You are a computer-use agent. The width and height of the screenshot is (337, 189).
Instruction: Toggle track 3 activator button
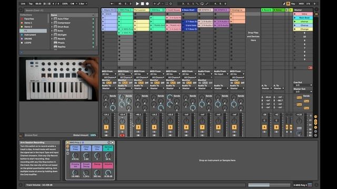coord(138,127)
